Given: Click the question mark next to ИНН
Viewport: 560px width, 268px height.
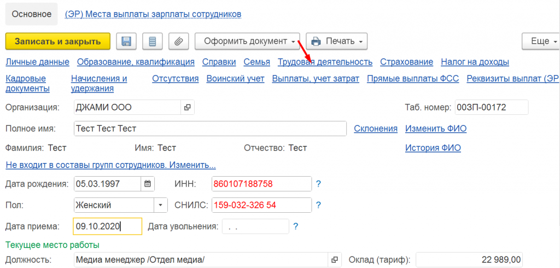Looking at the screenshot, I should [x=319, y=184].
